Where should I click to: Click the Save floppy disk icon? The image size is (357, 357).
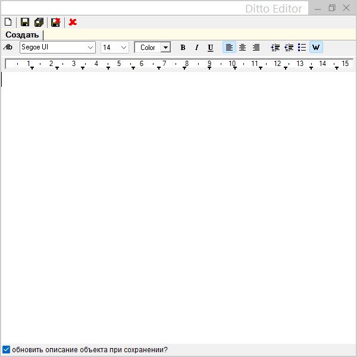click(x=25, y=22)
